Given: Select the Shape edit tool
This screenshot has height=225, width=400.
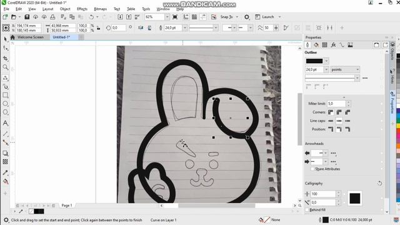Looking at the screenshot, I should tap(6, 48).
